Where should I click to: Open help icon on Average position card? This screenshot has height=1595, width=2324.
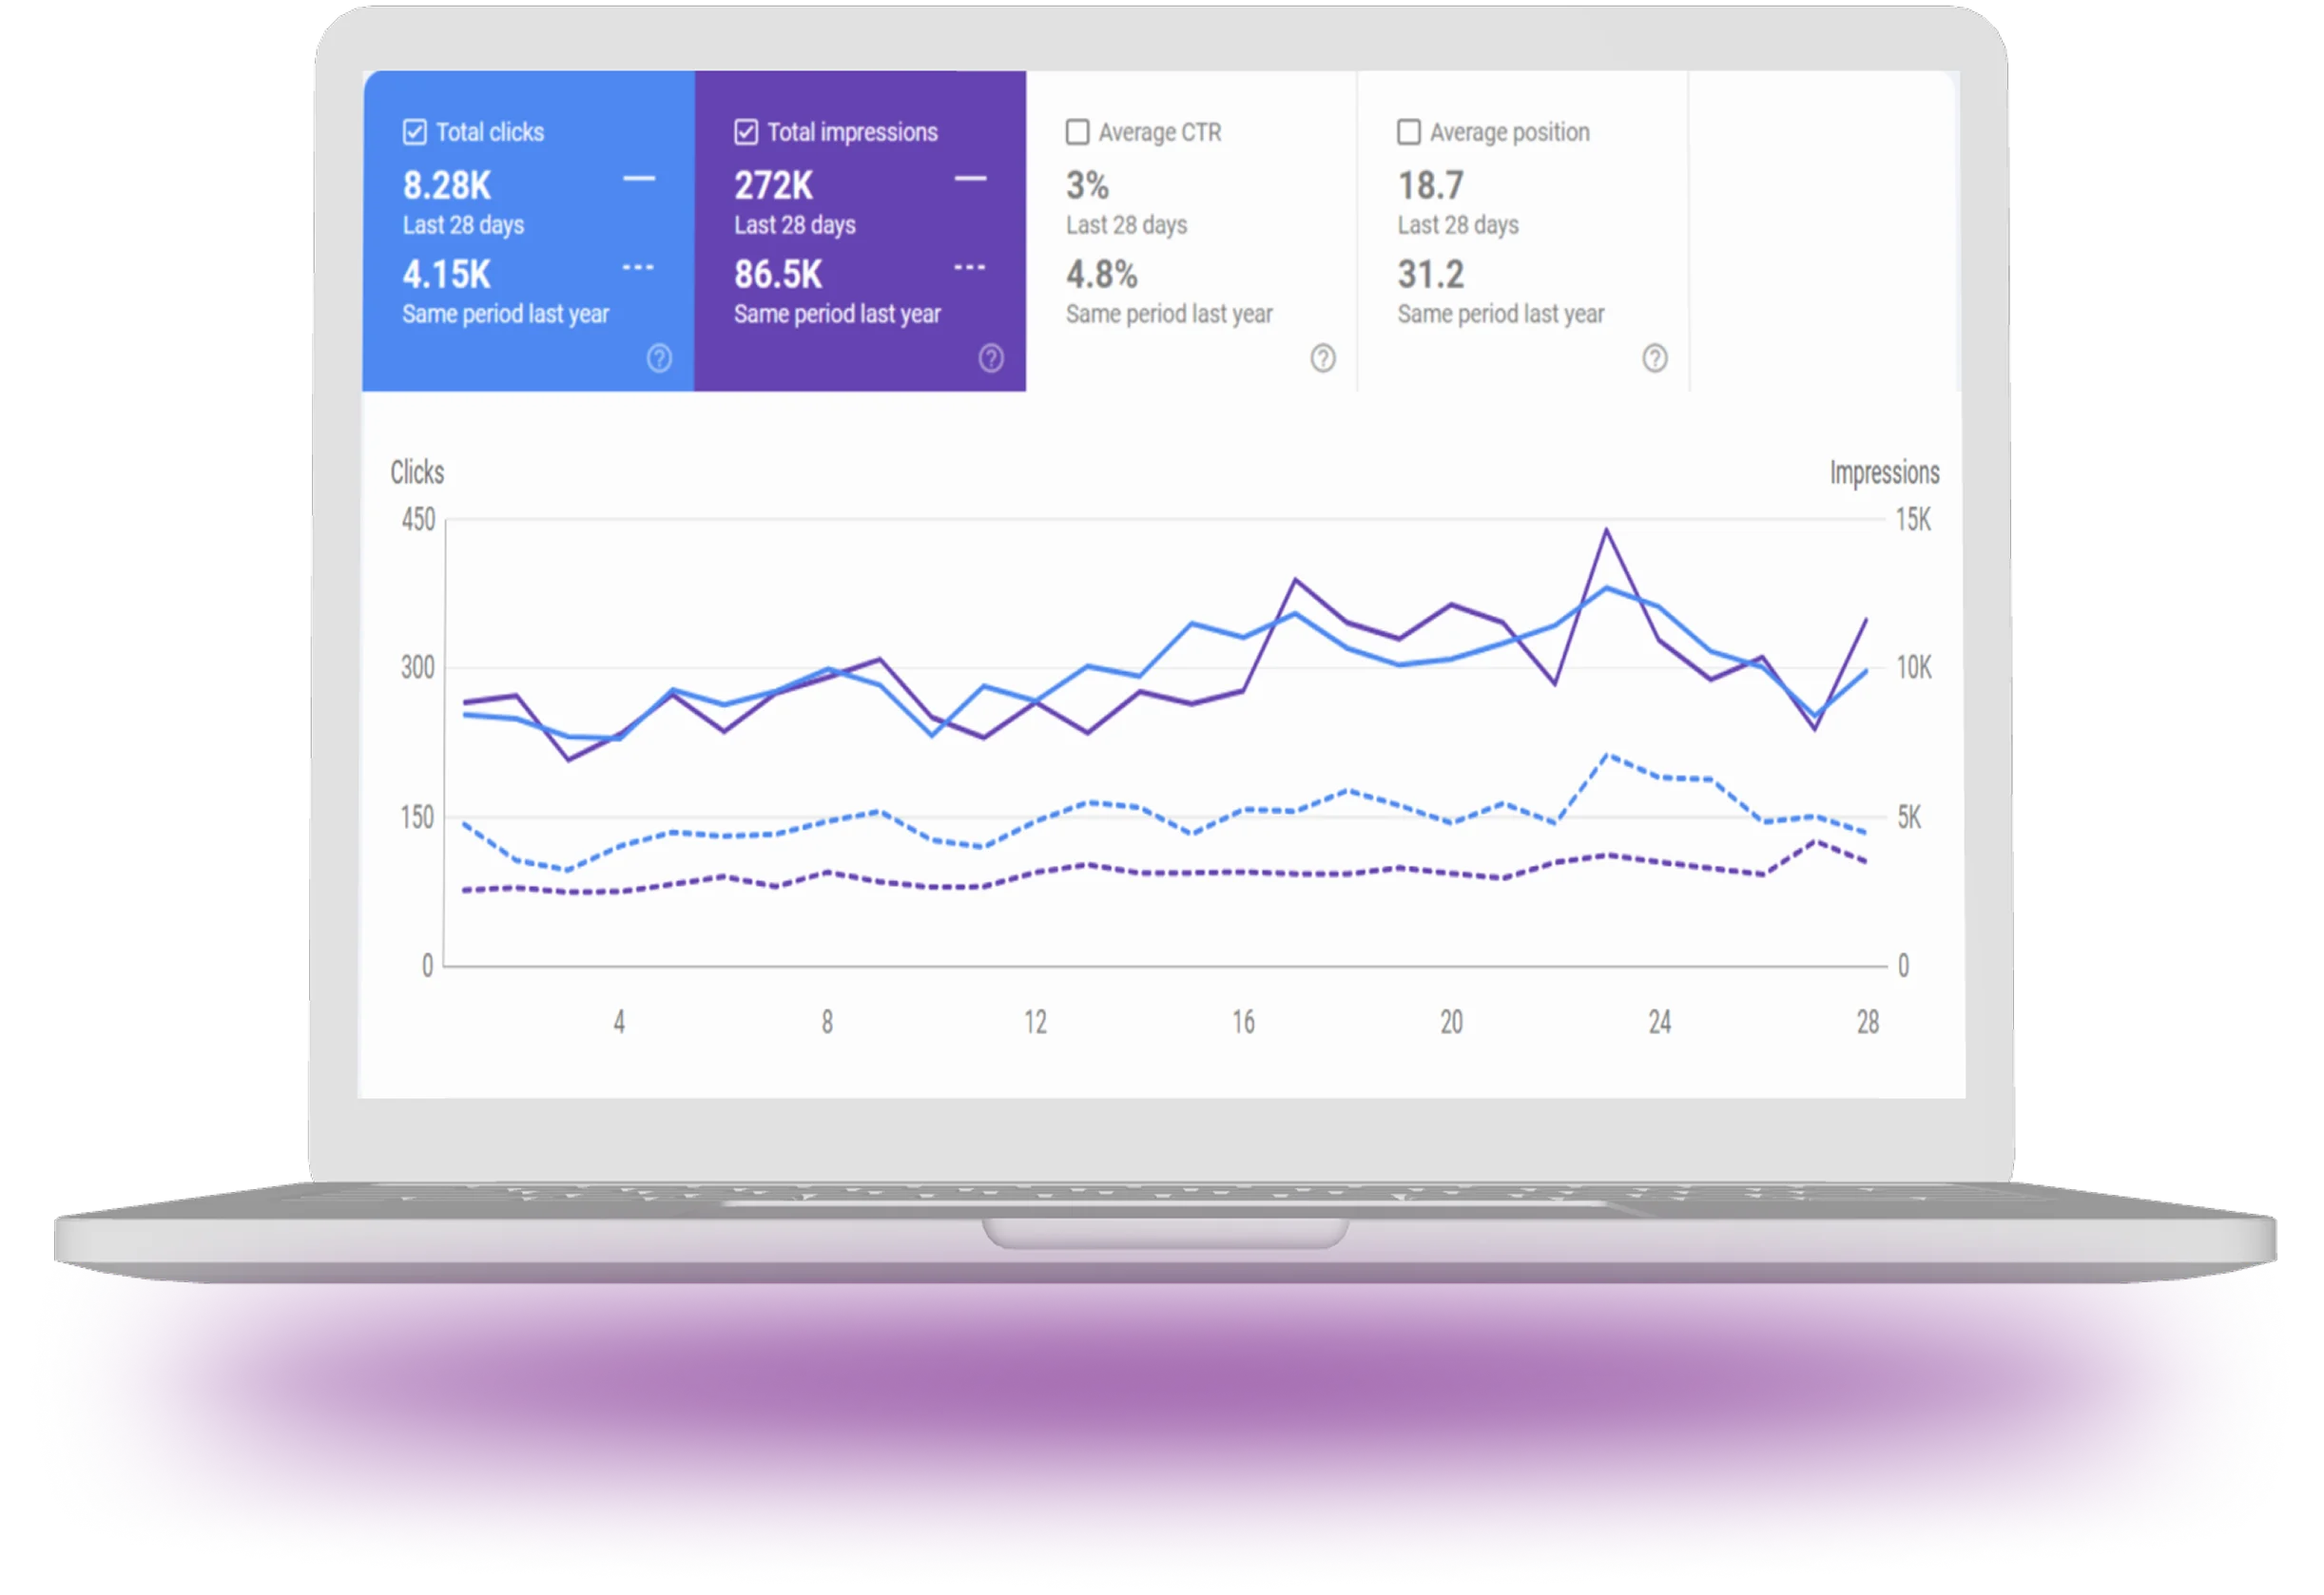[x=1655, y=357]
